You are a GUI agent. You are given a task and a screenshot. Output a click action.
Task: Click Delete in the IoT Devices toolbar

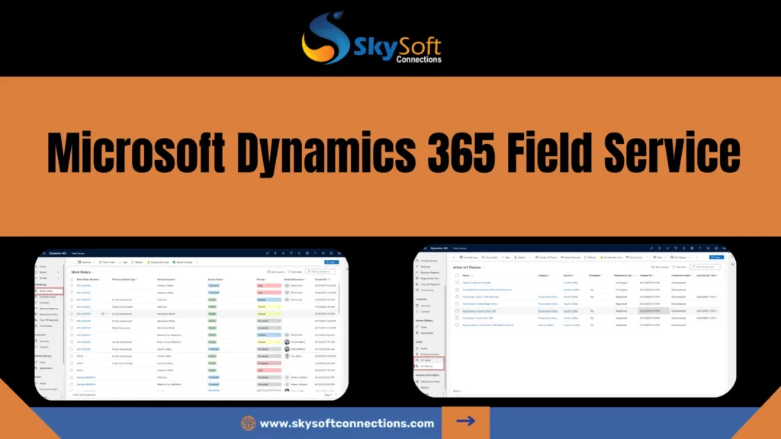click(519, 258)
